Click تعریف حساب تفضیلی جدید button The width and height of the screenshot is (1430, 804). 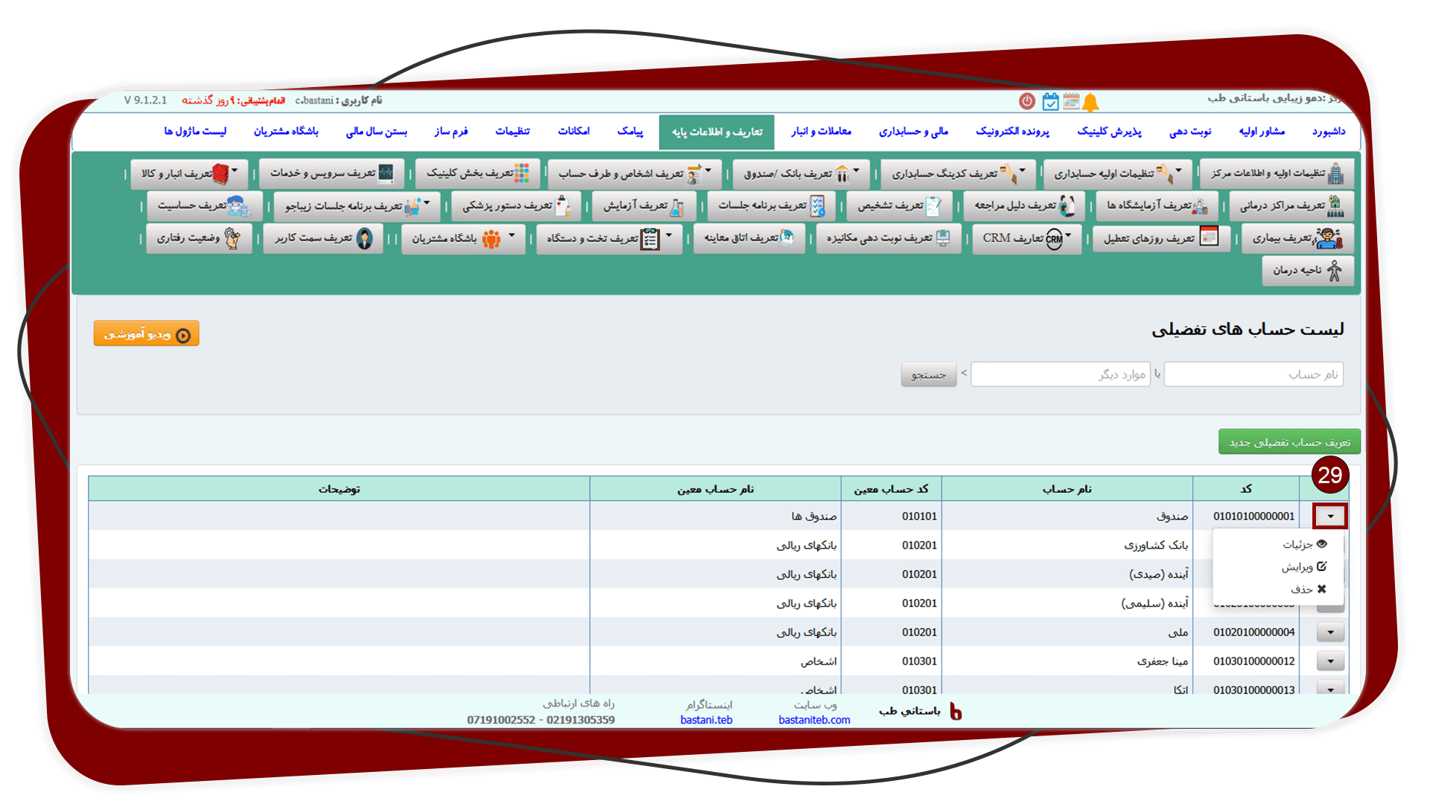1289,441
